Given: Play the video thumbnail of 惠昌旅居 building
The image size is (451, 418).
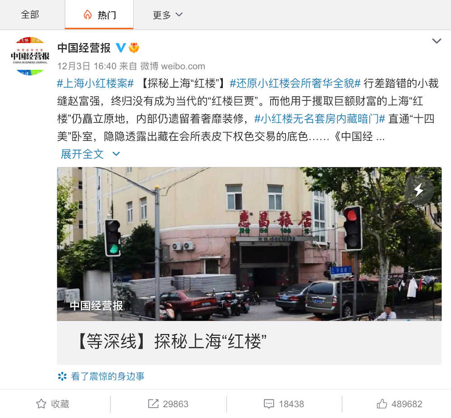Looking at the screenshot, I should click(x=249, y=244).
